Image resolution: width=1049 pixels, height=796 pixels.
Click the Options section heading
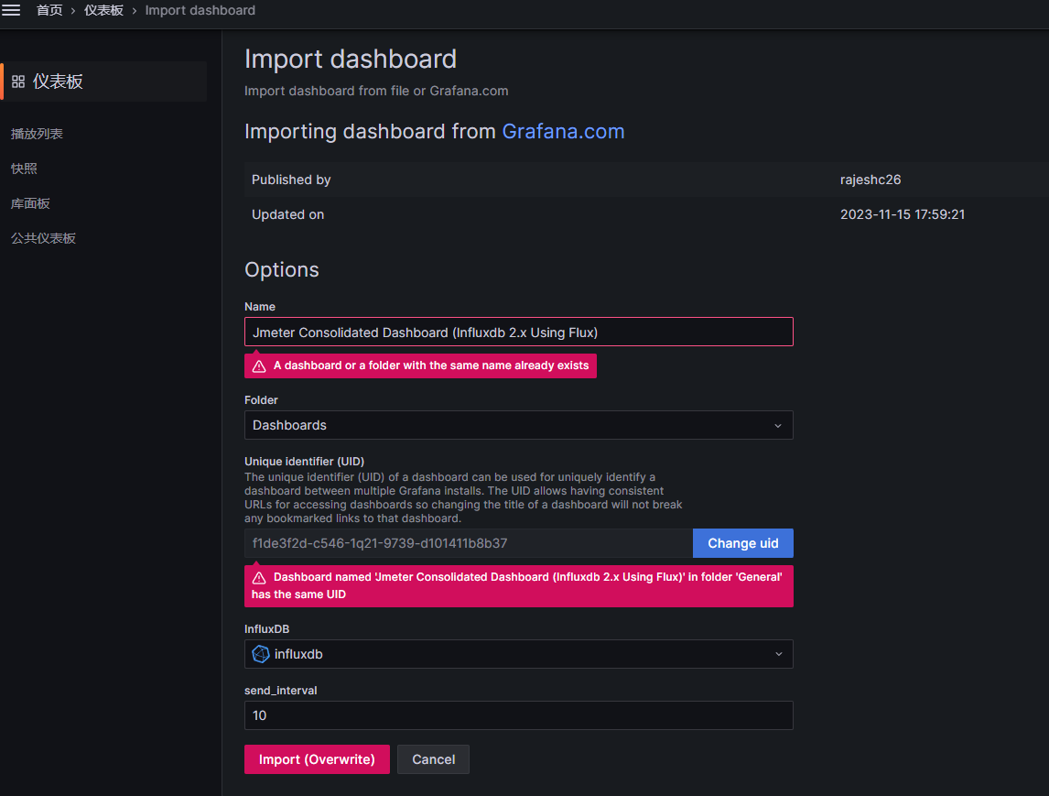click(x=282, y=270)
